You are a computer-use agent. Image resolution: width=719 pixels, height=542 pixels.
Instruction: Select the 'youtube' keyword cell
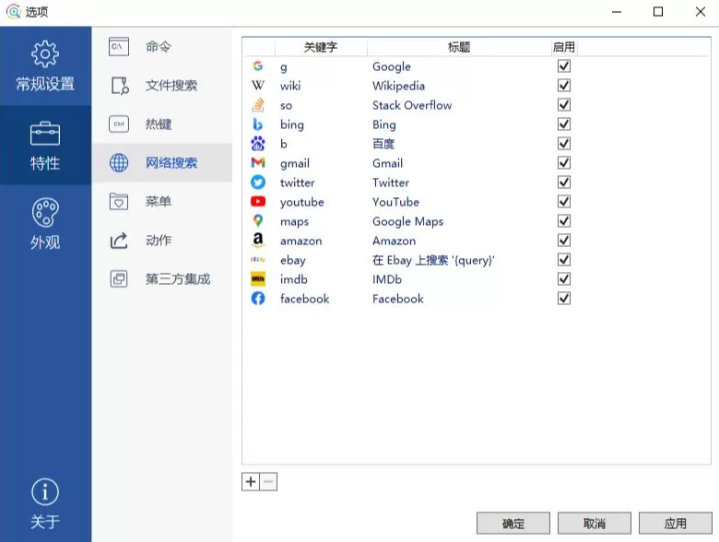point(302,202)
